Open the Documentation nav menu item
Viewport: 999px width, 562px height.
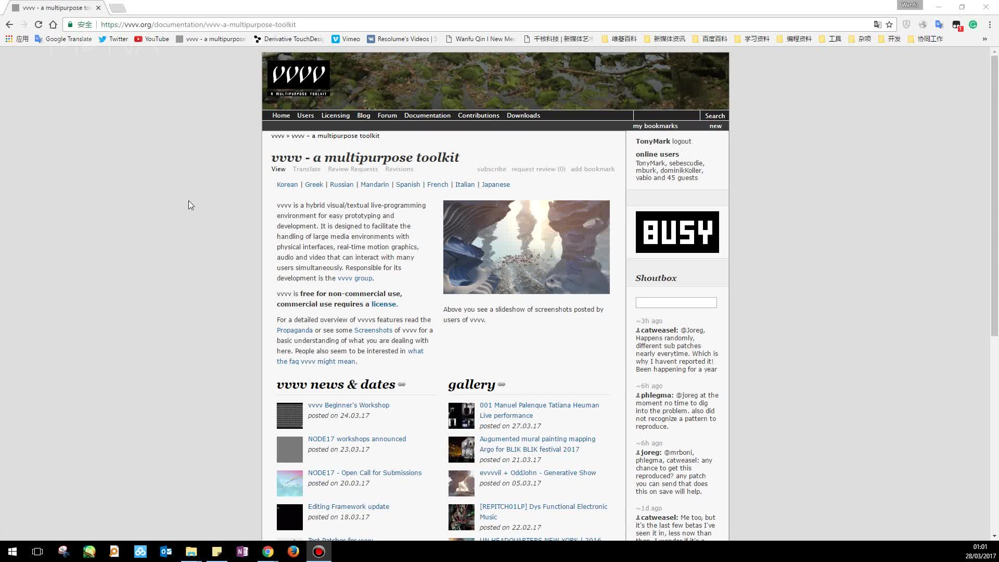427,116
